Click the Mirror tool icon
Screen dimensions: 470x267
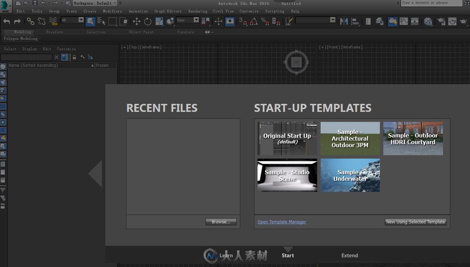[x=344, y=21]
